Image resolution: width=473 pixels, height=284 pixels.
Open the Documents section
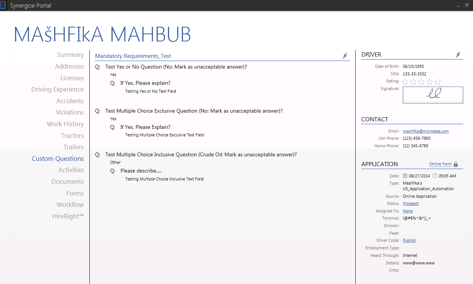point(68,182)
